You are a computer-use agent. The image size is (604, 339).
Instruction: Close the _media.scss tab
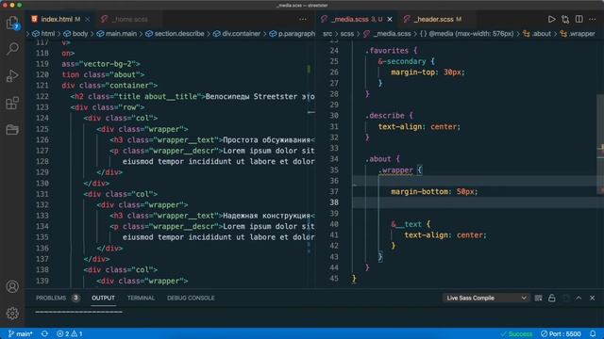pos(390,19)
